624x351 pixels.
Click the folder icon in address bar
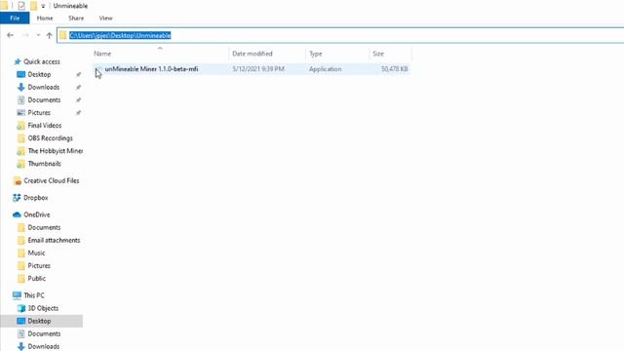click(x=62, y=35)
